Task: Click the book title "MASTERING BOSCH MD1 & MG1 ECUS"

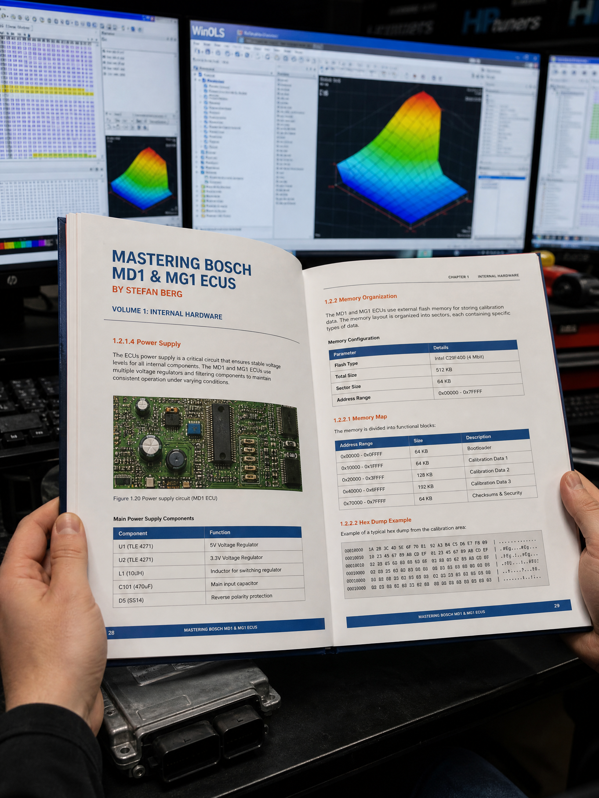Action: click(181, 269)
